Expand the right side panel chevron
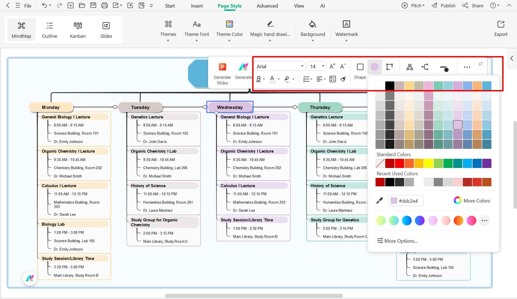The width and height of the screenshot is (517, 299). coord(512,59)
